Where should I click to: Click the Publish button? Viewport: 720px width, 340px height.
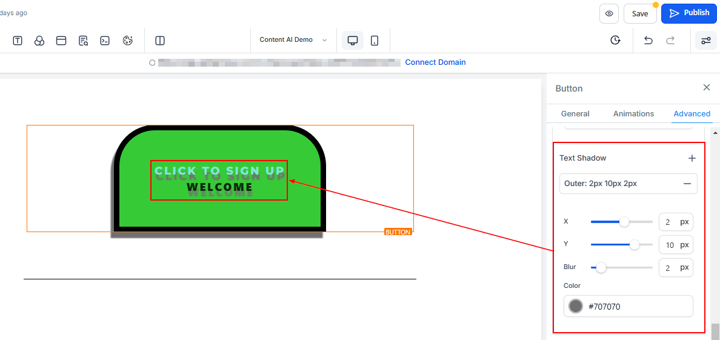click(689, 13)
